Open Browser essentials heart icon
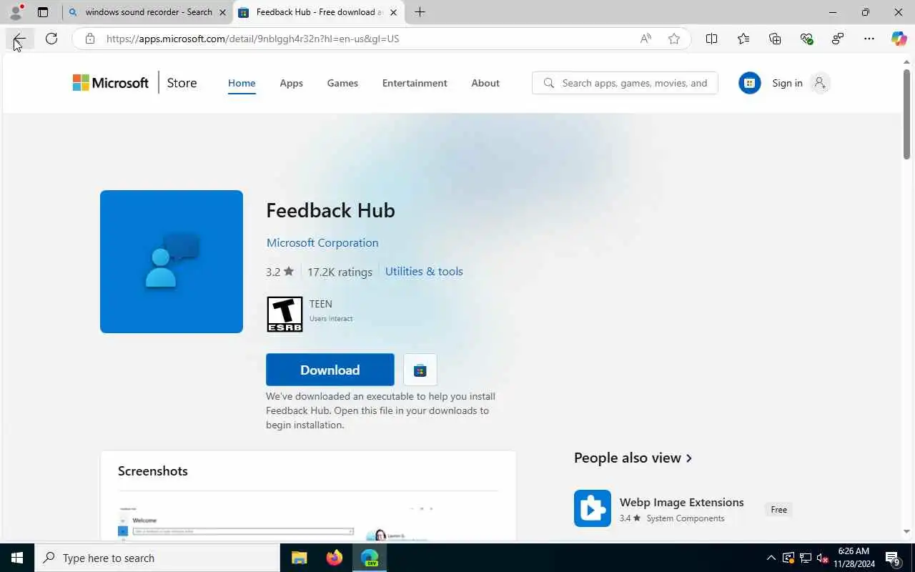This screenshot has width=915, height=572. tap(806, 39)
